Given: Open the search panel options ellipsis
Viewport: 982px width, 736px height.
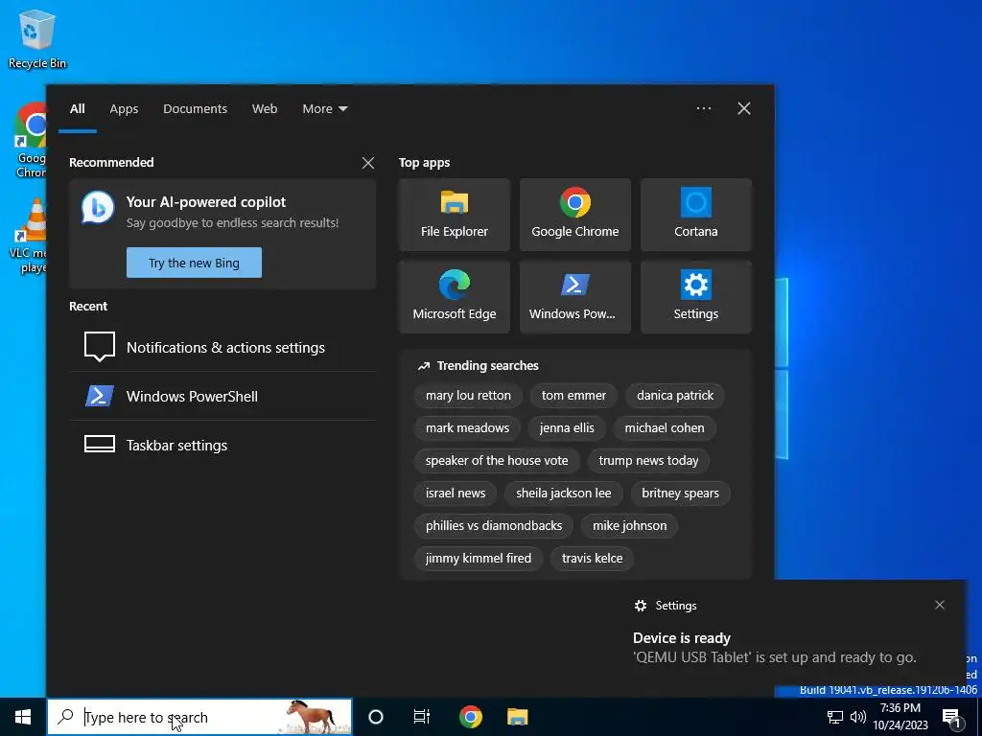Looking at the screenshot, I should [704, 108].
